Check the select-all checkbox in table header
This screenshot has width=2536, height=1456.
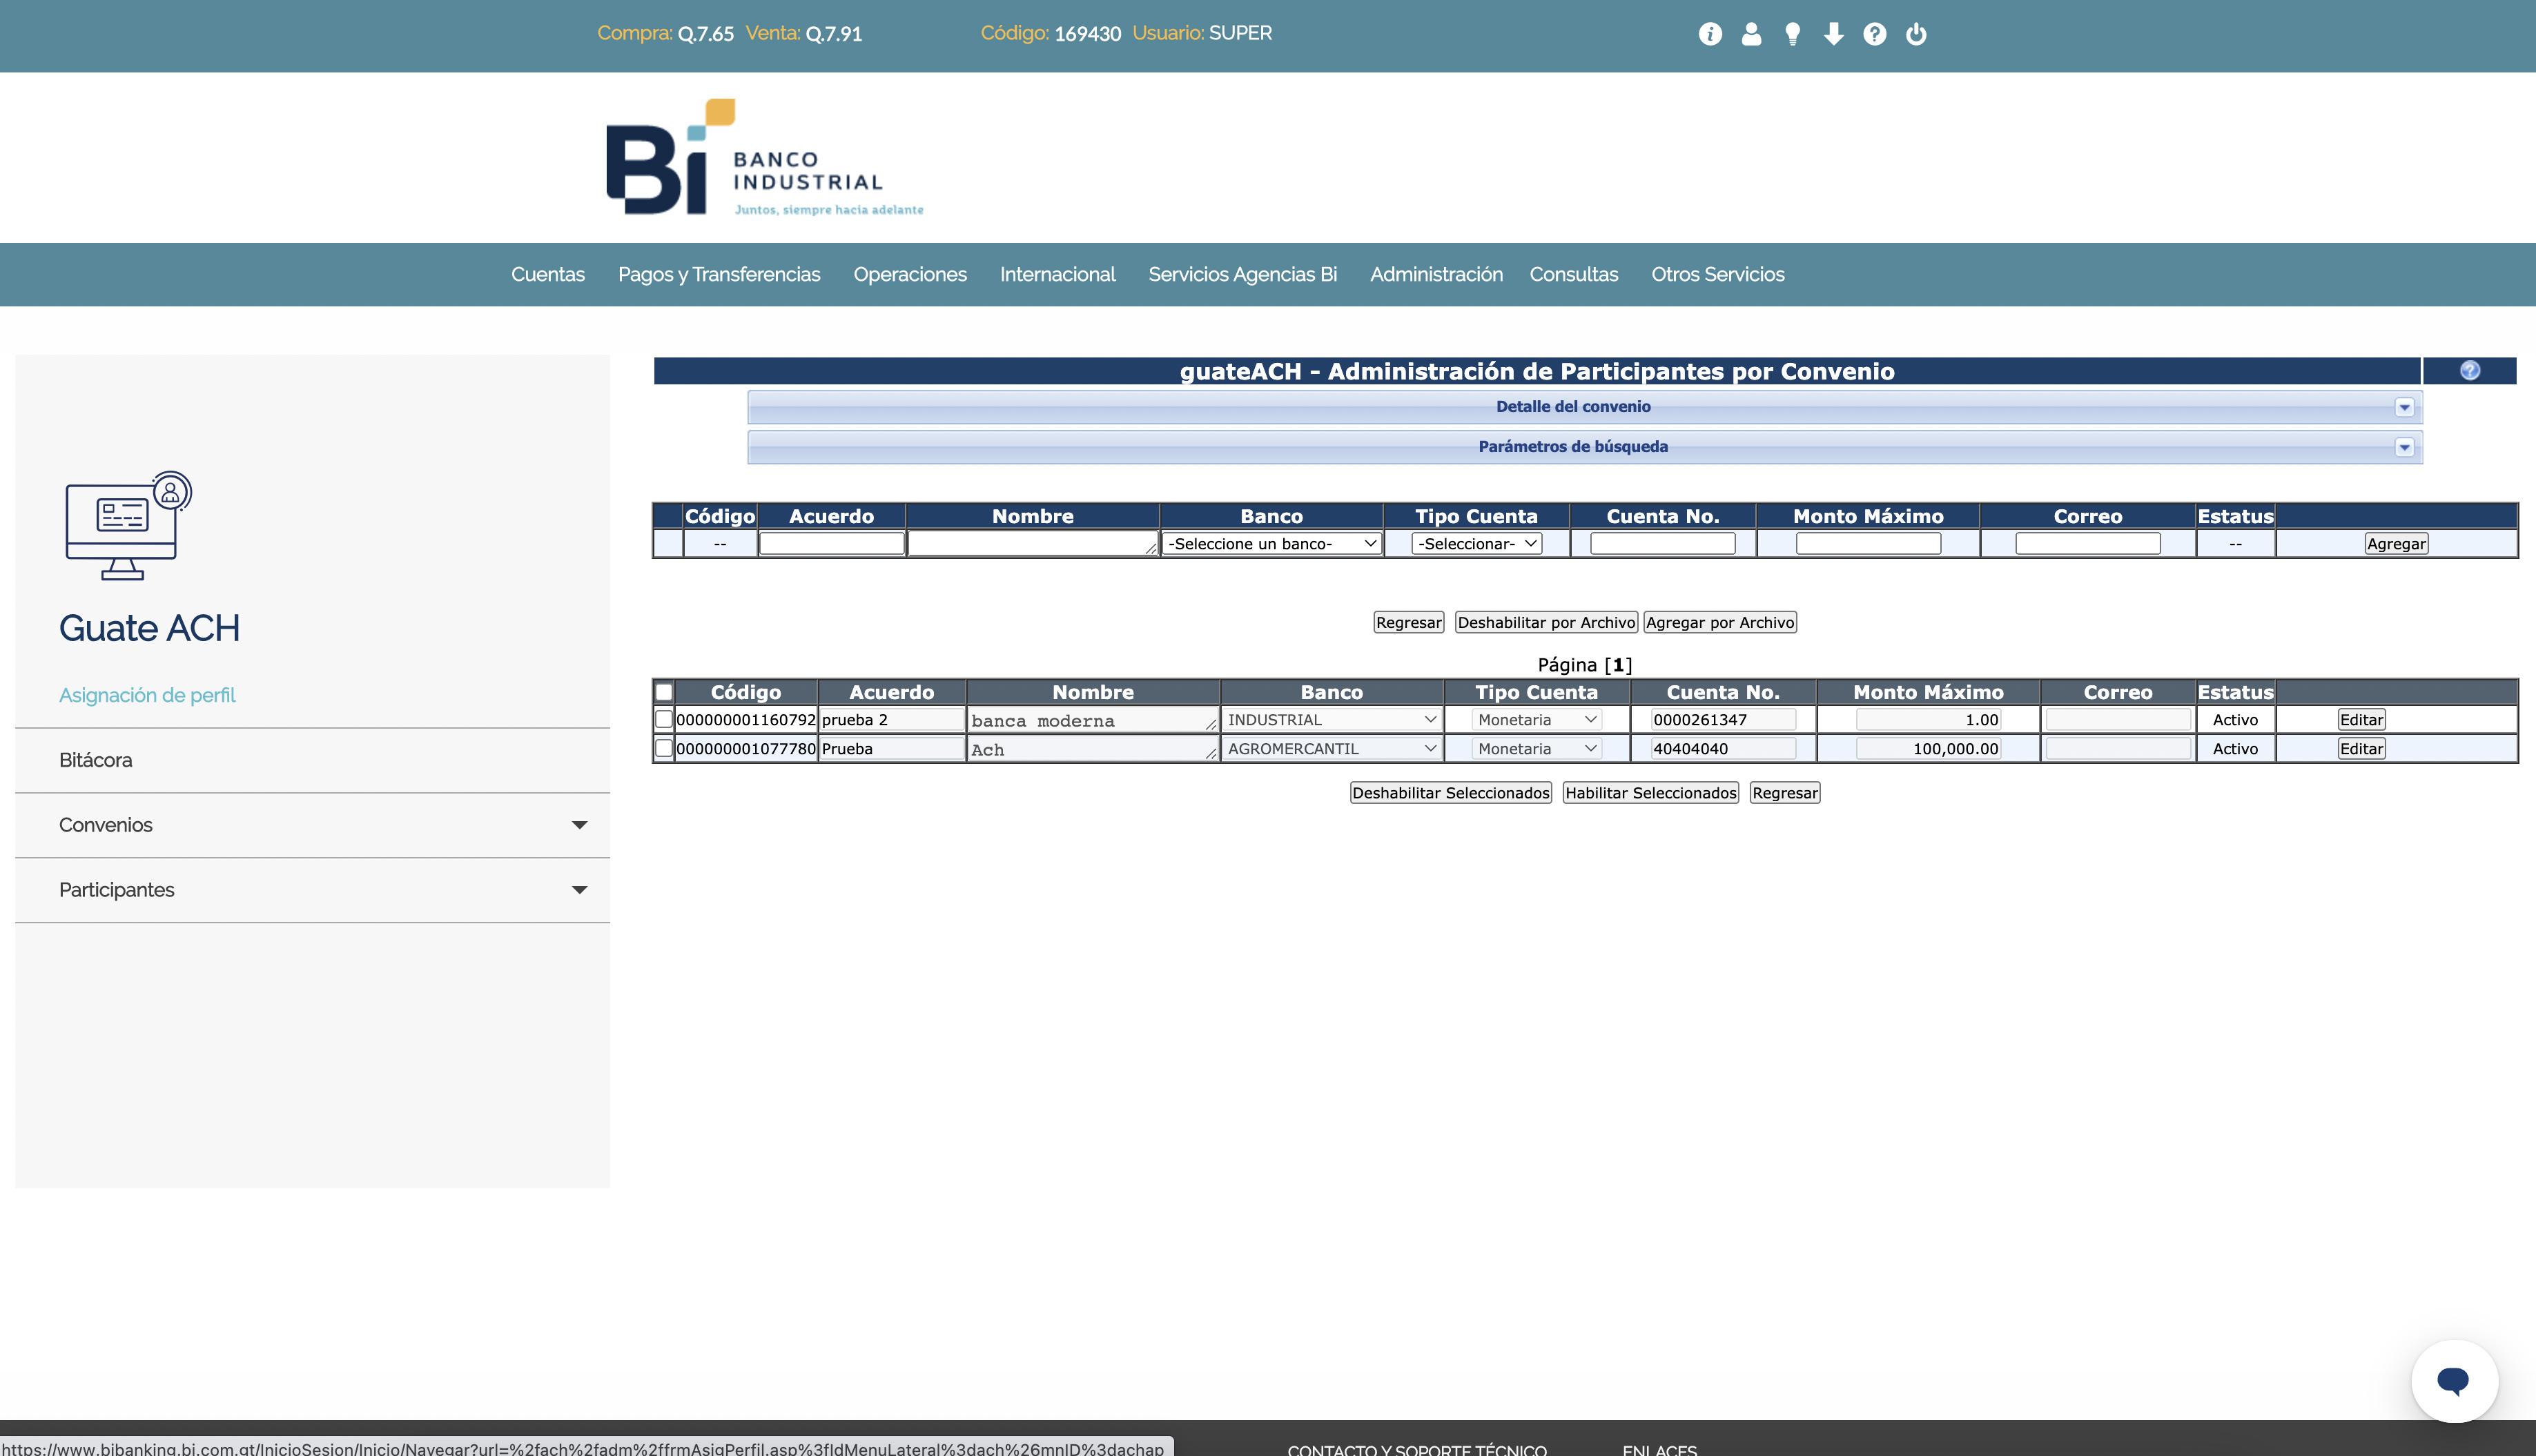664,692
